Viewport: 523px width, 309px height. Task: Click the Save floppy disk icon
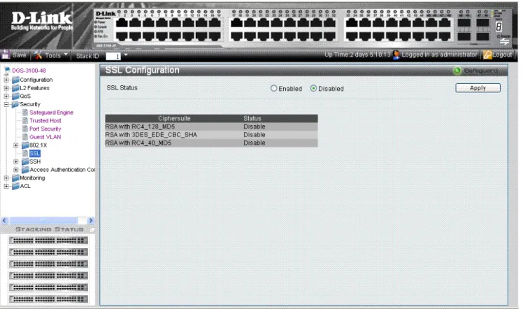[6, 55]
